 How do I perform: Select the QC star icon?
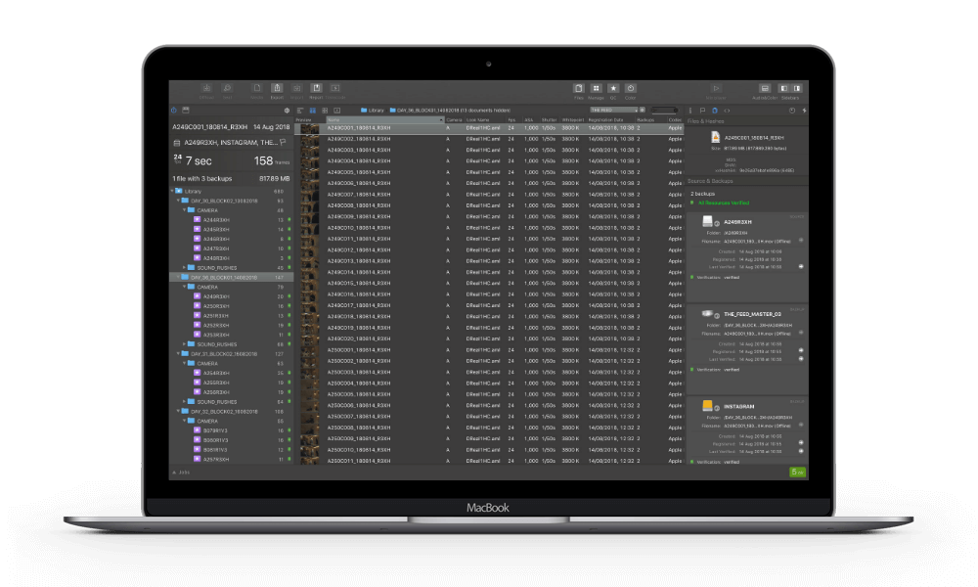613,89
